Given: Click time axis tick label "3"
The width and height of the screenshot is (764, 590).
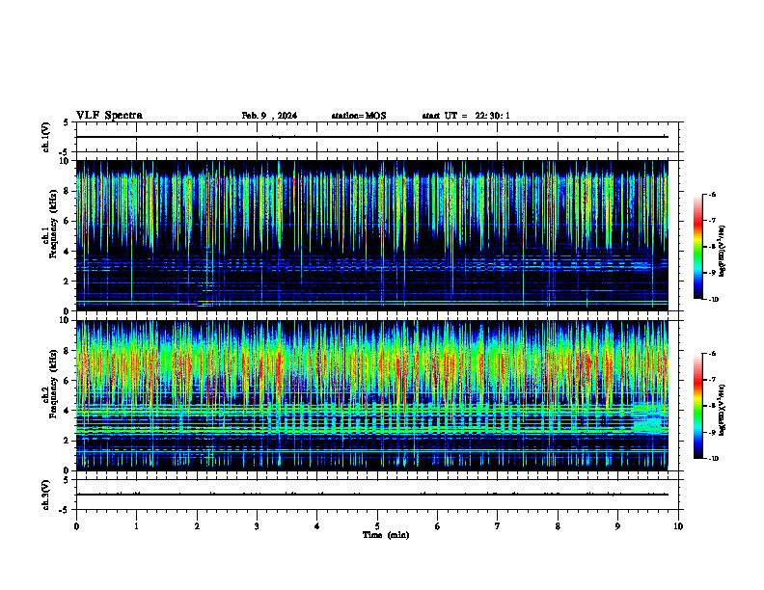Looking at the screenshot, I should (257, 526).
